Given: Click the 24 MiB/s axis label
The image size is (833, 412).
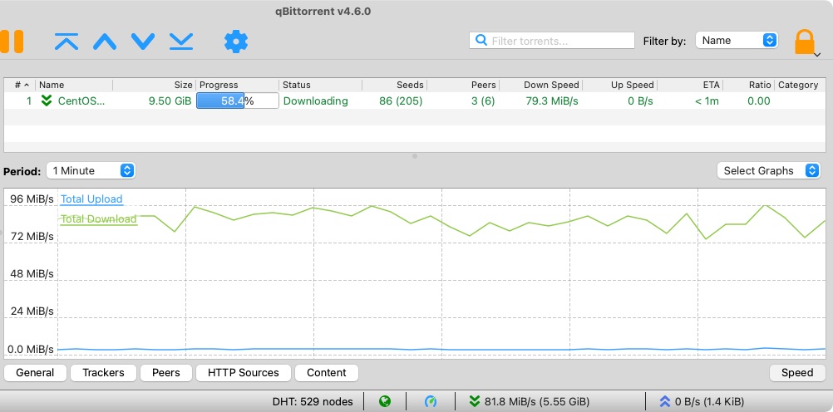Looking at the screenshot, I should (x=32, y=311).
